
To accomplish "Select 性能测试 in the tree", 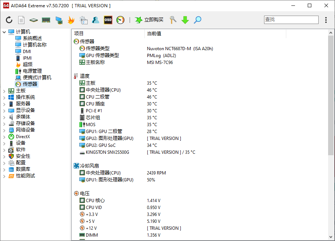I will click(25, 176).
